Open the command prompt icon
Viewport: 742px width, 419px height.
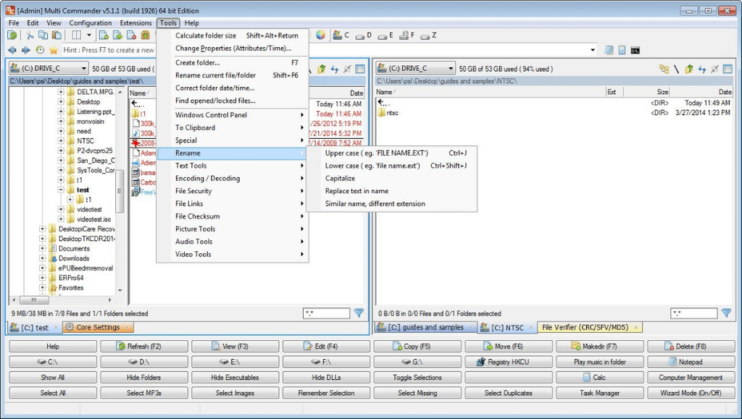[x=635, y=50]
